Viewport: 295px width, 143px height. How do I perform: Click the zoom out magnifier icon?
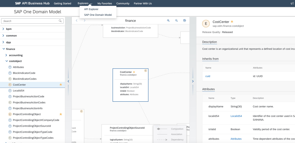click(x=177, y=21)
